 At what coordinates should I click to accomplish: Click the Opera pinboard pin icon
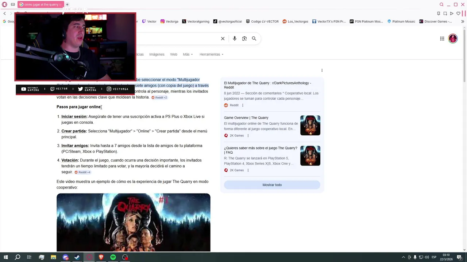[439, 13]
